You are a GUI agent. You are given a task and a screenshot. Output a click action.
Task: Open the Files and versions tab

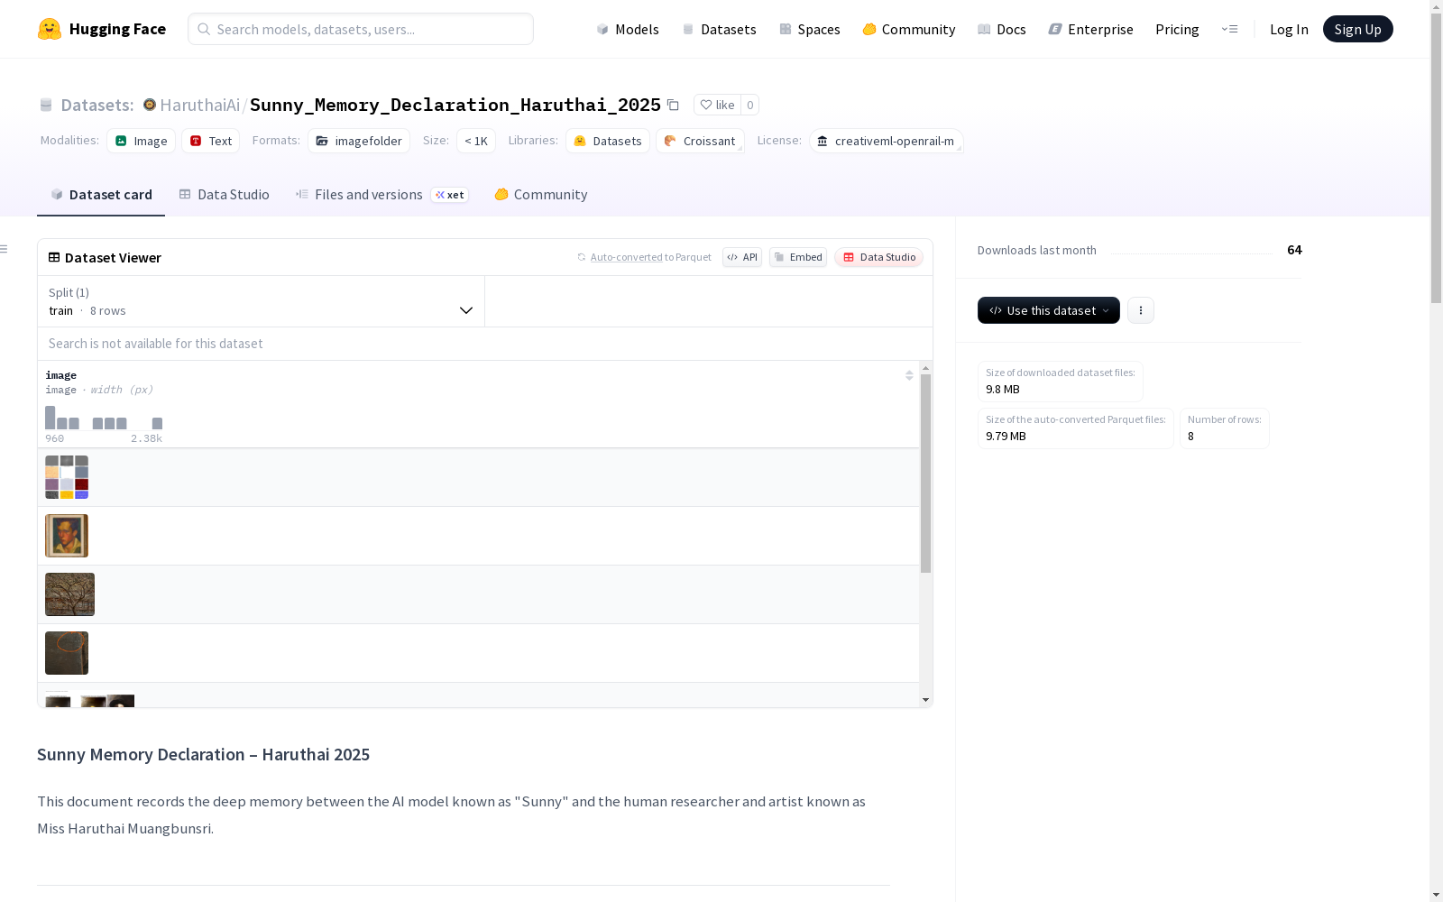coord(381,195)
